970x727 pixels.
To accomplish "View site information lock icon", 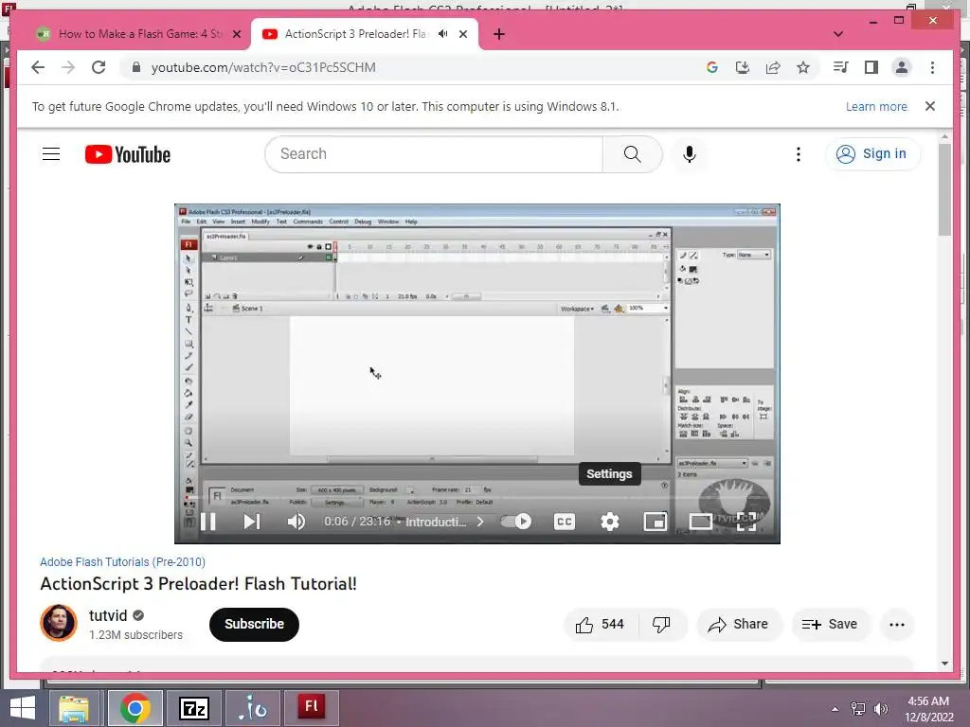I will coord(136,67).
